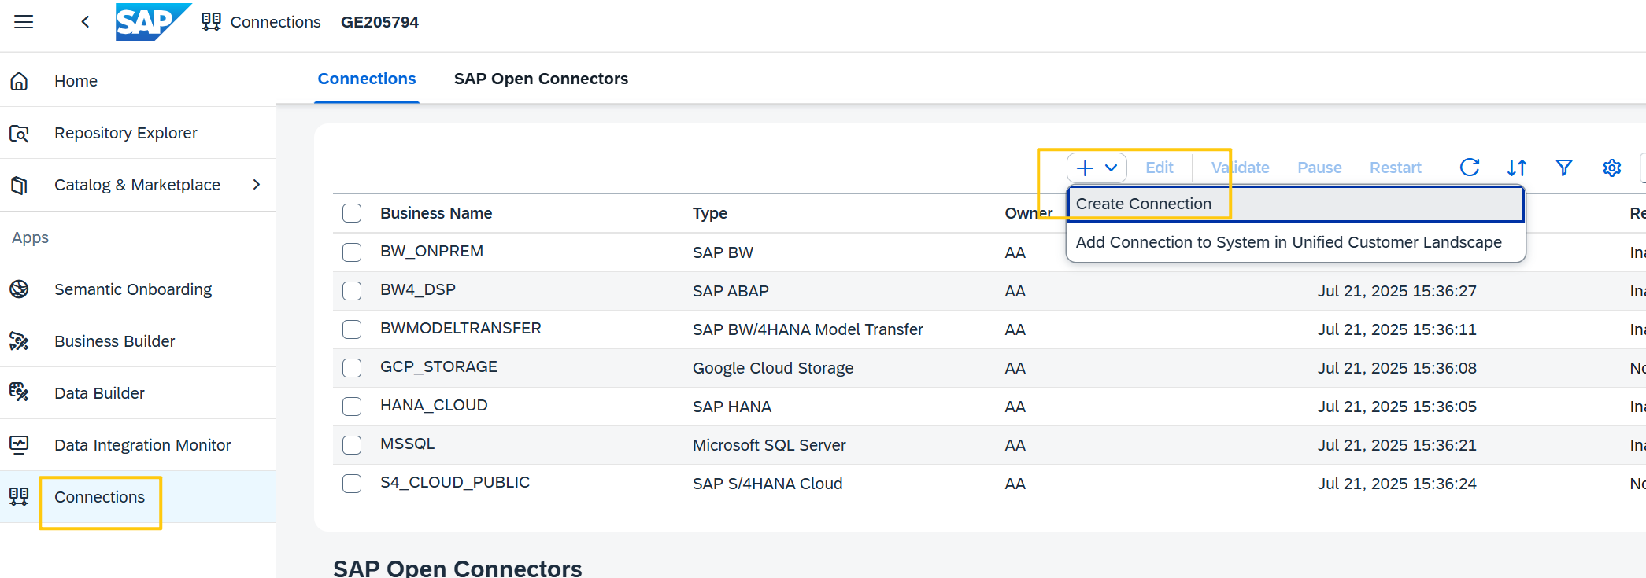
Task: Click the plus add connection icon
Action: pos(1085,168)
